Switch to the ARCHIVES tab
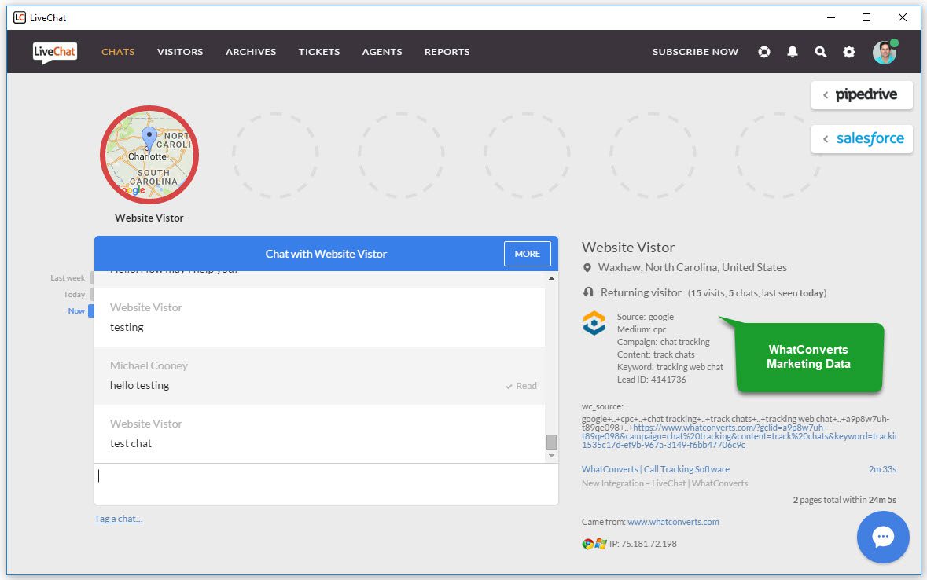This screenshot has height=580, width=927. pyautogui.click(x=251, y=52)
